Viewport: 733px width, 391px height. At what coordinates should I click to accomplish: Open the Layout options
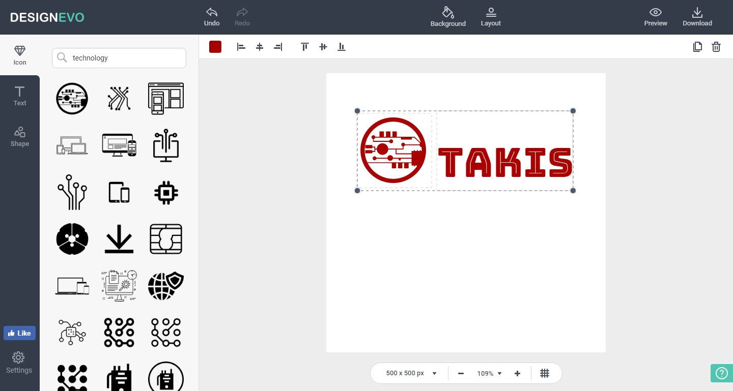pyautogui.click(x=491, y=12)
